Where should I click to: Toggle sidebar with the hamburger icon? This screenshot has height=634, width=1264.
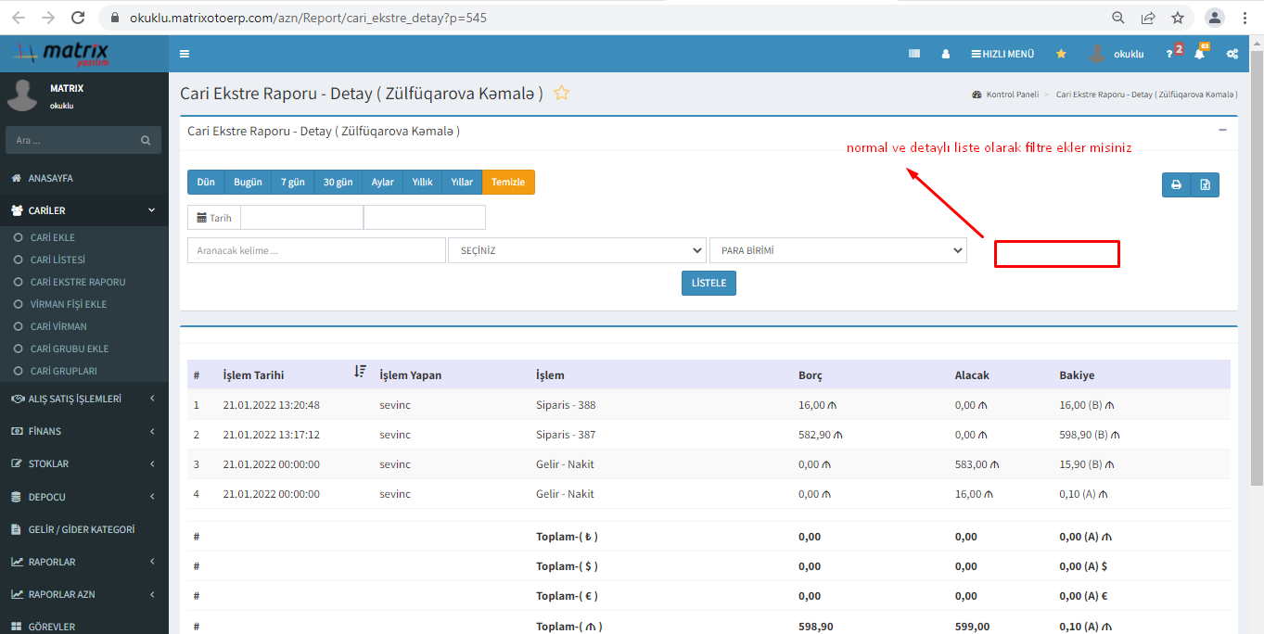[185, 54]
